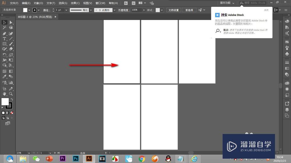Image resolution: width=291 pixels, height=163 pixels.
Task: Open the 文件(F) menu
Action: tap(14, 3)
